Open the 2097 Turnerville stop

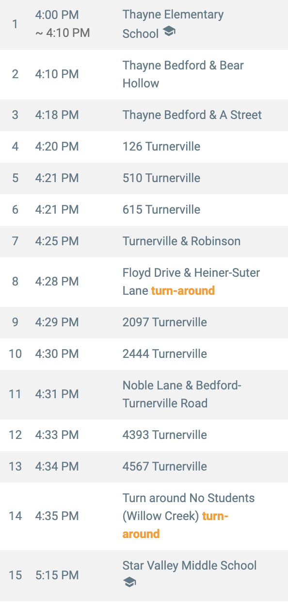(x=144, y=322)
